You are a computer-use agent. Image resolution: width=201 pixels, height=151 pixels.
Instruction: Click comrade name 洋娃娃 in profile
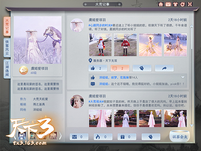(x=37, y=110)
